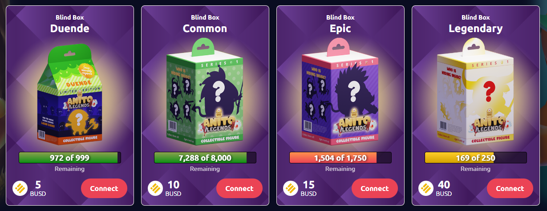Click the Epic card title text
This screenshot has height=211, width=547.
340,28
